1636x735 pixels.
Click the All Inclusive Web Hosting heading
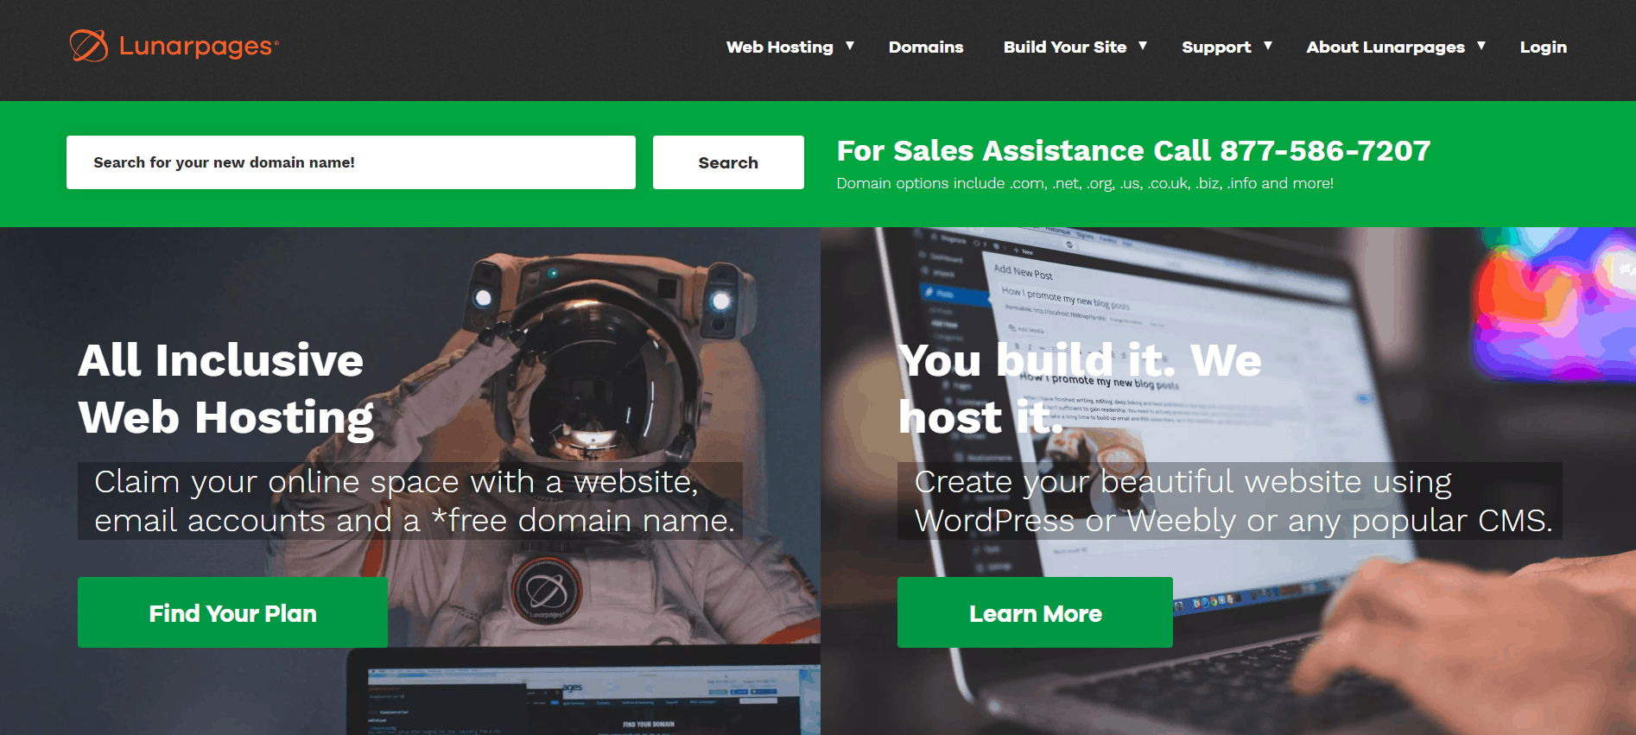coord(226,389)
